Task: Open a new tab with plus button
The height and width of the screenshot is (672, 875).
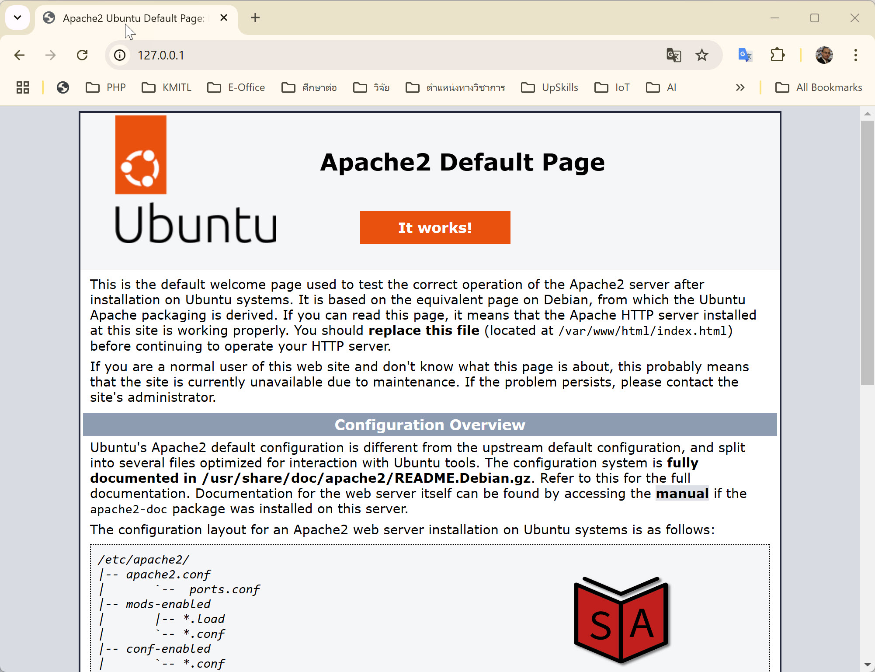Action: point(255,17)
